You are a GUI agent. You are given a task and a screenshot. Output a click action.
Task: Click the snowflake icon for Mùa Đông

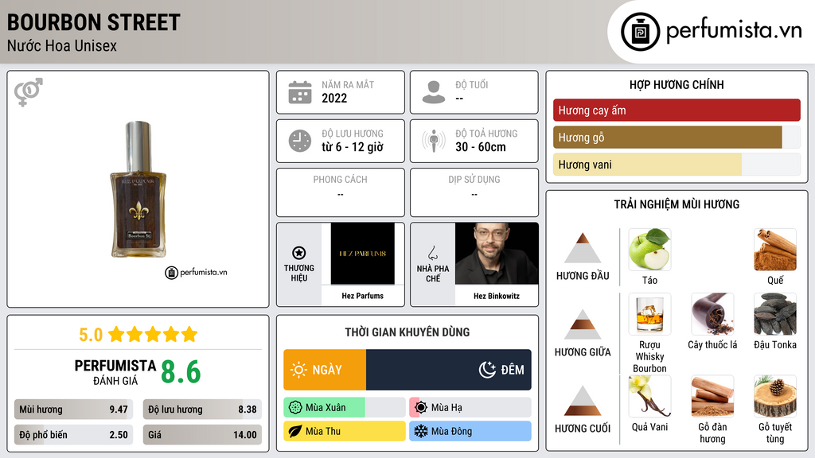point(421,431)
